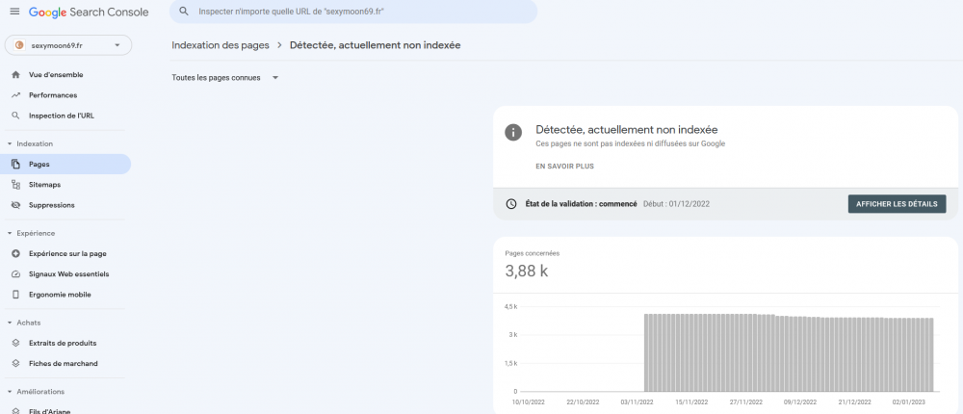The image size is (963, 414).
Task: Click the Indexation des pages breadcrumb link
Action: click(x=221, y=45)
